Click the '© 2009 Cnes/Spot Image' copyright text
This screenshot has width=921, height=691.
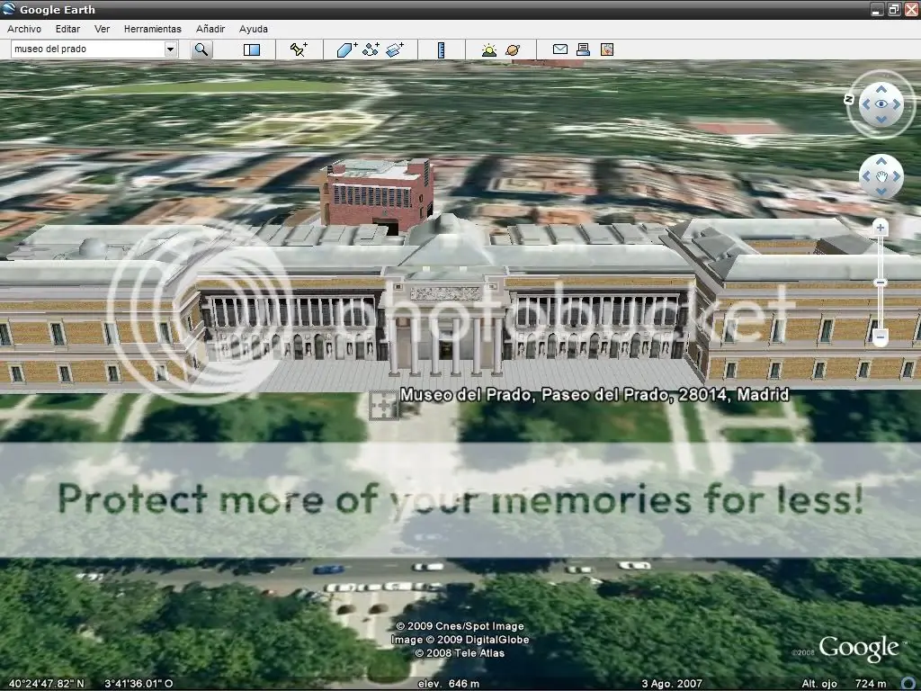tap(460, 626)
